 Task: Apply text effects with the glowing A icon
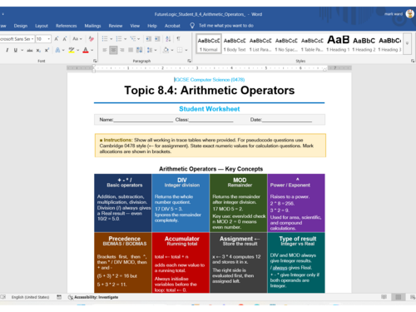point(57,50)
